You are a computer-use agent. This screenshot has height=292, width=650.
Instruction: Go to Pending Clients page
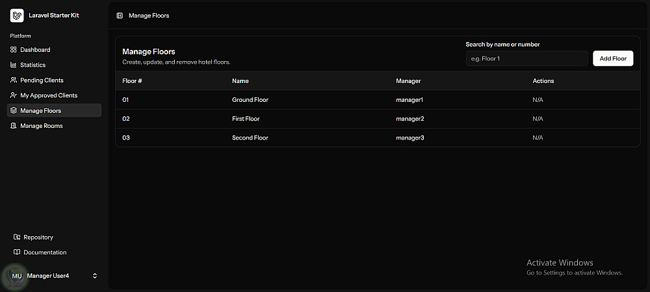click(x=42, y=80)
